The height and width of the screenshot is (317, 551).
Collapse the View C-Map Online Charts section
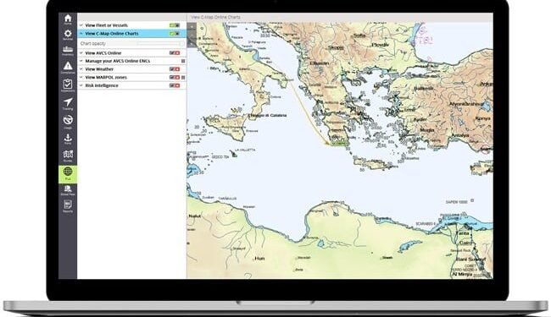pos(81,34)
